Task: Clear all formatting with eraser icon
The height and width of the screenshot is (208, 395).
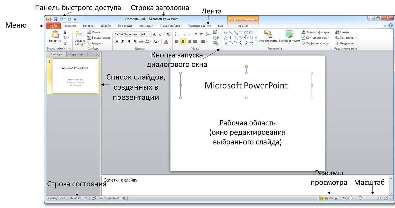Action: [169, 34]
